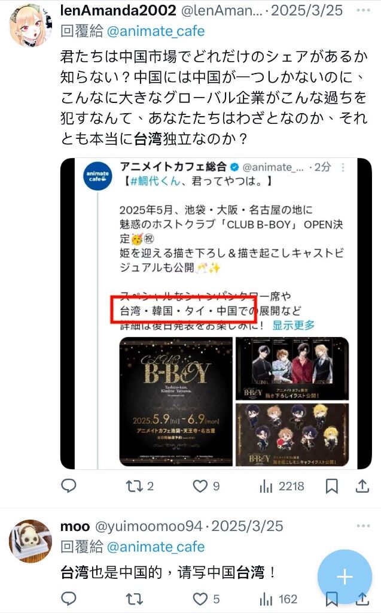381x613 pixels.
Task: Open moo's panda avatar profile
Action: [x=31, y=541]
